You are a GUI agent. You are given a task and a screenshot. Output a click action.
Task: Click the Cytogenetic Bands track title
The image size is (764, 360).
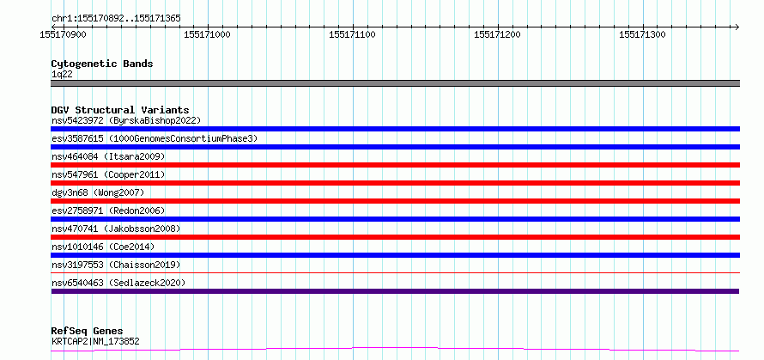(x=102, y=64)
